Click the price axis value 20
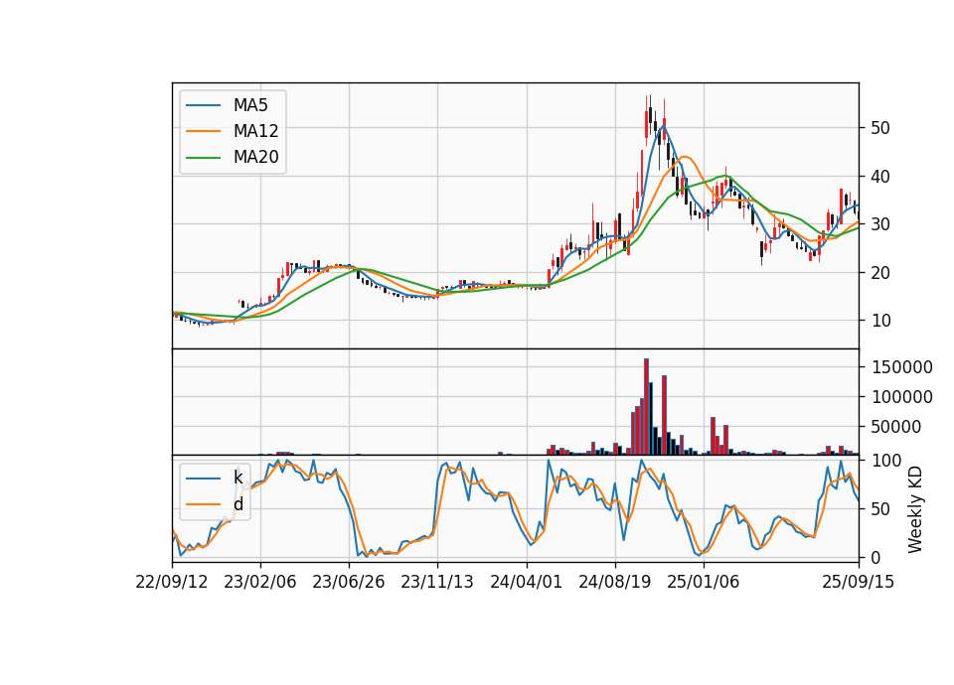Image resolution: width=954 pixels, height=685 pixels. (x=880, y=272)
